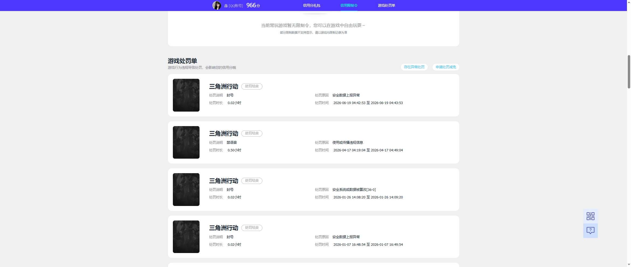Click 三角洲行动 title on 2026-06-19 card

tap(224, 87)
